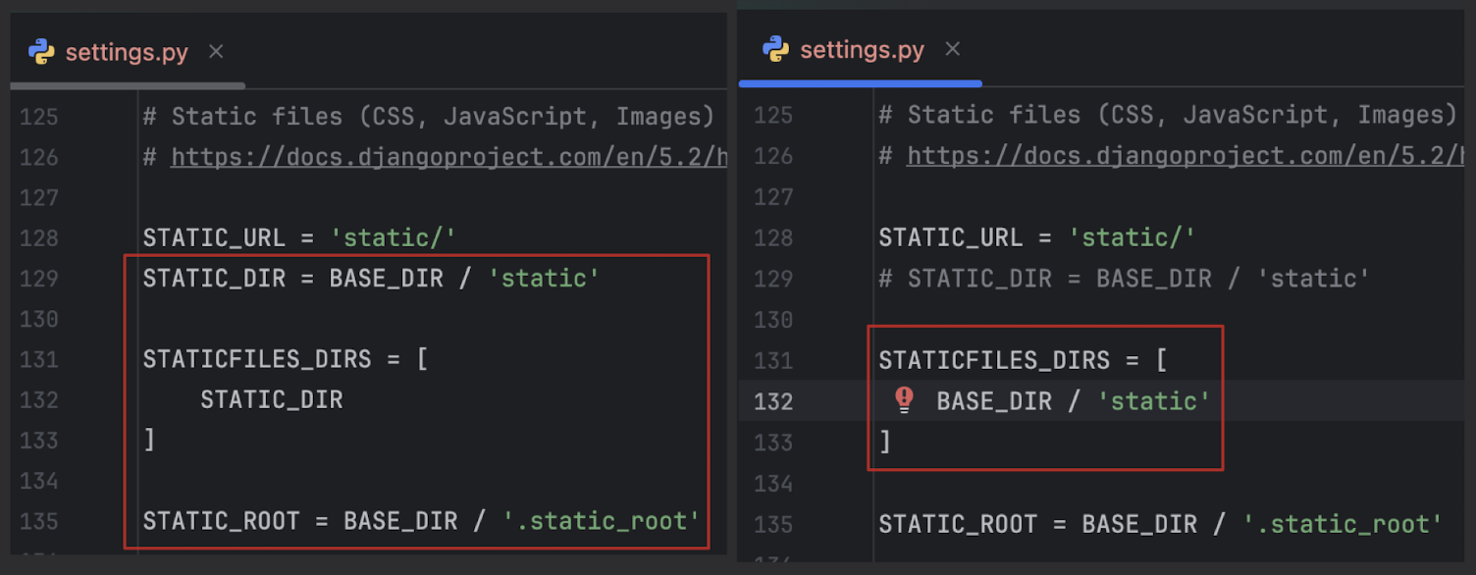Screen dimensions: 1476x575
Task: Click the Python file icon in right tab
Action: click(775, 49)
